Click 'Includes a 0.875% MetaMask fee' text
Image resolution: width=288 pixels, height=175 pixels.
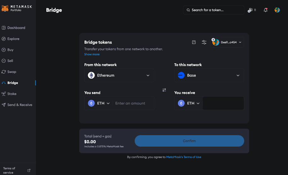click(x=104, y=146)
